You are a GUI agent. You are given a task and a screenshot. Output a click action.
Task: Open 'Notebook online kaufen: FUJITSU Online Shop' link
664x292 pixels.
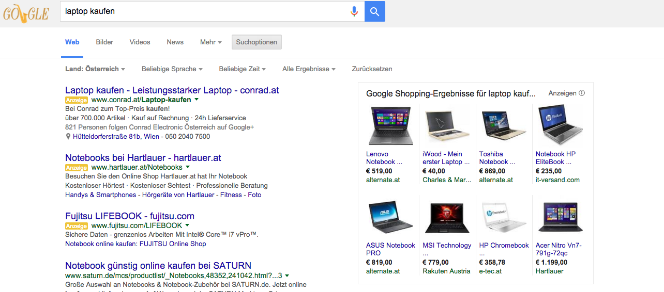pos(135,244)
